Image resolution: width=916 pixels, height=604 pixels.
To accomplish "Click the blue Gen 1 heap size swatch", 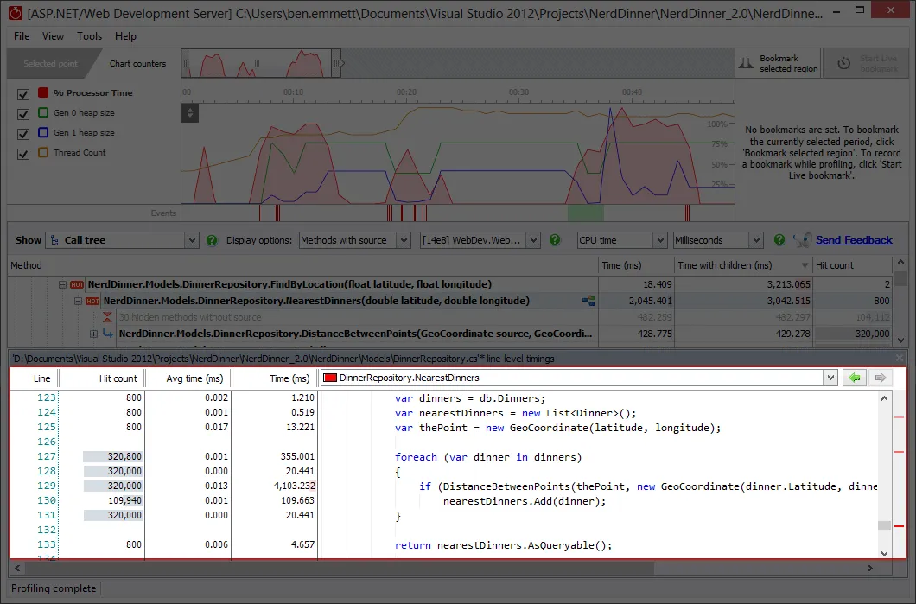I will coord(43,132).
